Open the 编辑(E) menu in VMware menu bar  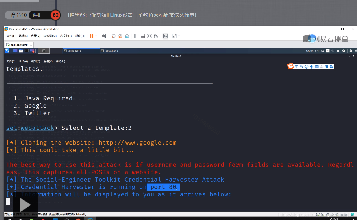(23, 36)
